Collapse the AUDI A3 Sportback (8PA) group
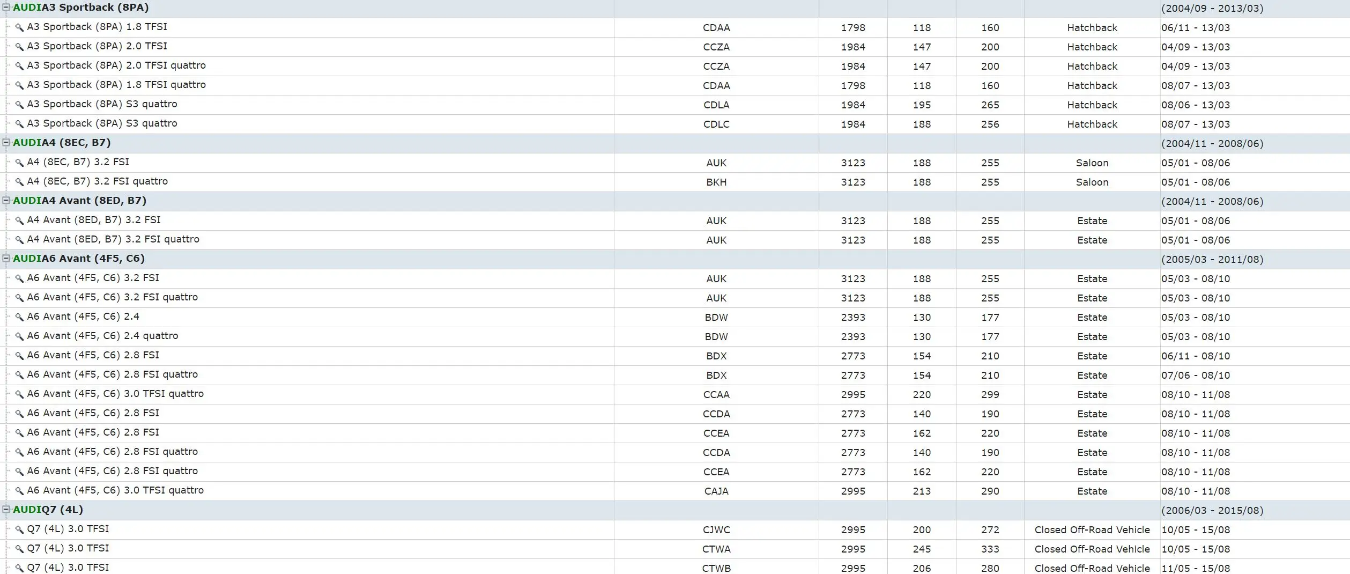This screenshot has width=1350, height=574. 6,8
